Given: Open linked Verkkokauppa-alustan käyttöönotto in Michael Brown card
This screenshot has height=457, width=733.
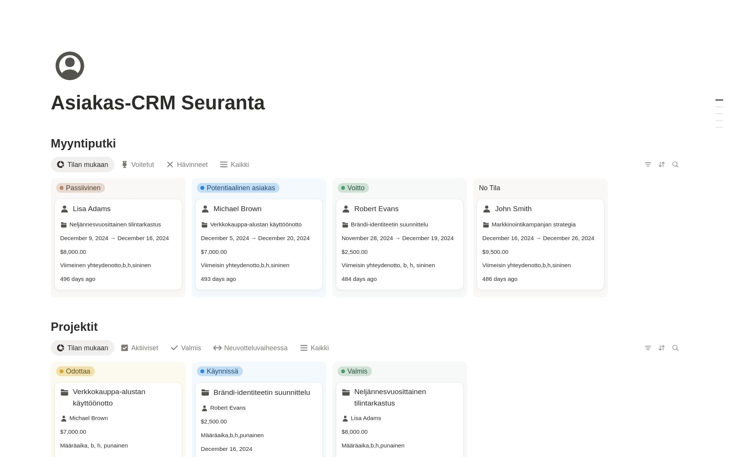Looking at the screenshot, I should point(256,225).
